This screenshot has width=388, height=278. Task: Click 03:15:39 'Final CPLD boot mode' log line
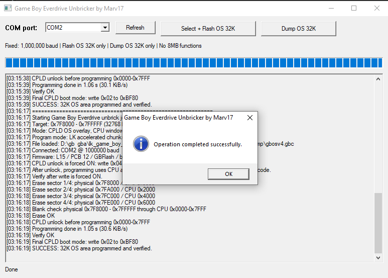72,98
